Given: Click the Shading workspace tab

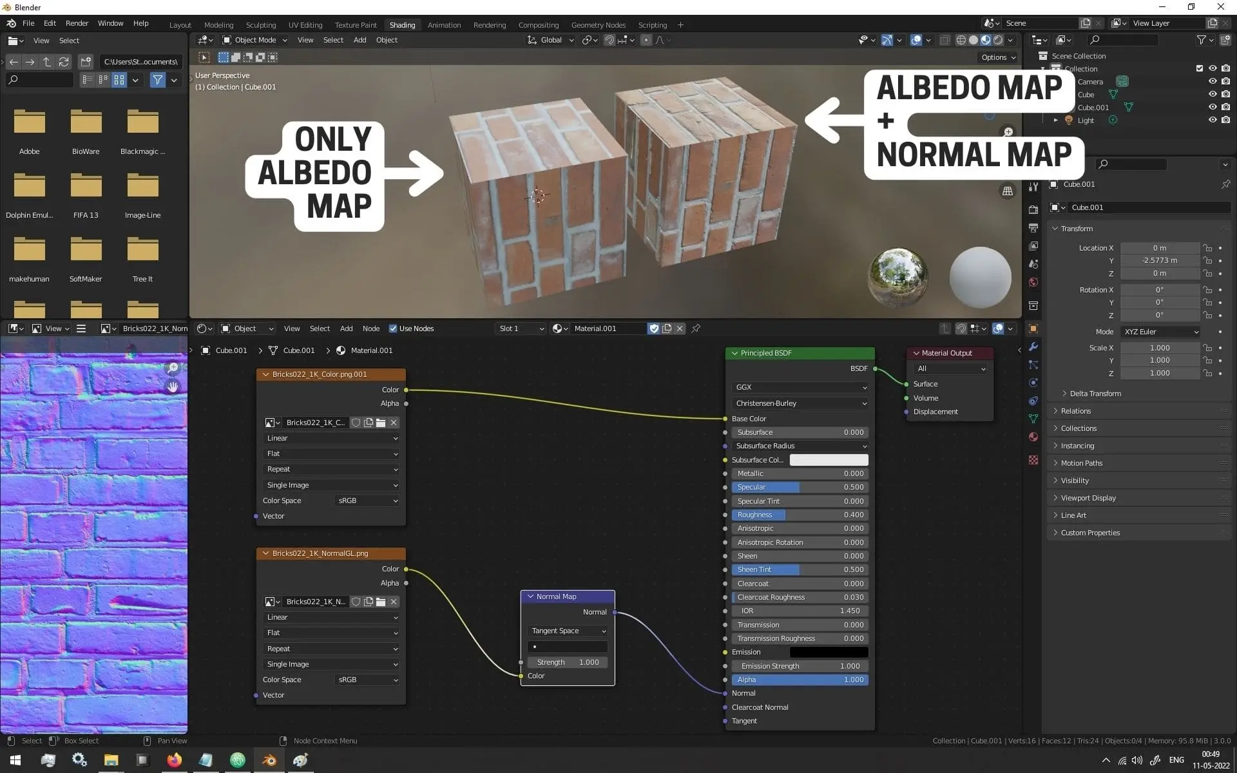Looking at the screenshot, I should click(403, 24).
